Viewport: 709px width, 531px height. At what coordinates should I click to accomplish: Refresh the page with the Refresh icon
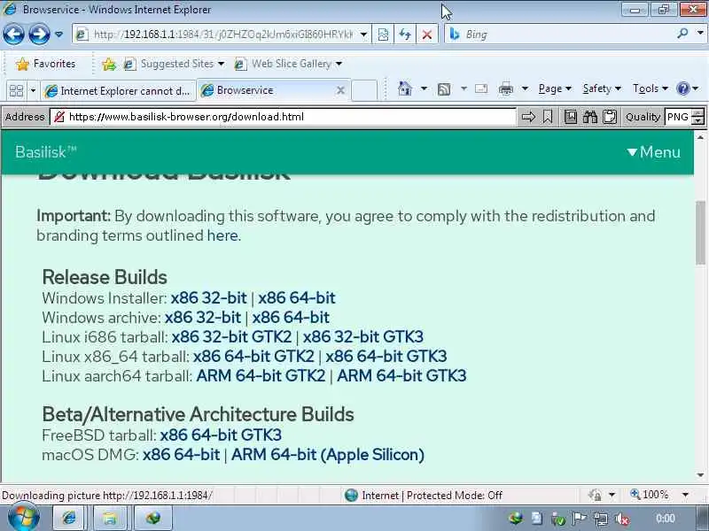click(405, 35)
